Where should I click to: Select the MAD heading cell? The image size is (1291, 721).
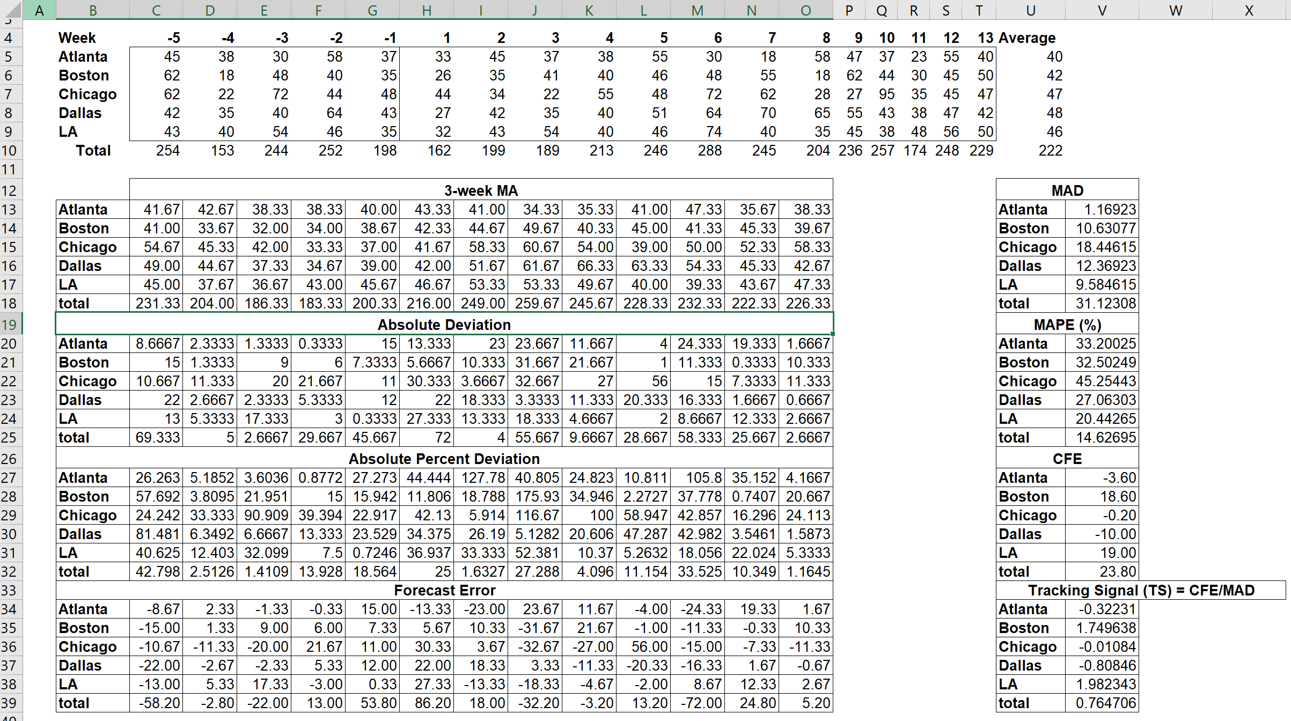coord(1067,190)
